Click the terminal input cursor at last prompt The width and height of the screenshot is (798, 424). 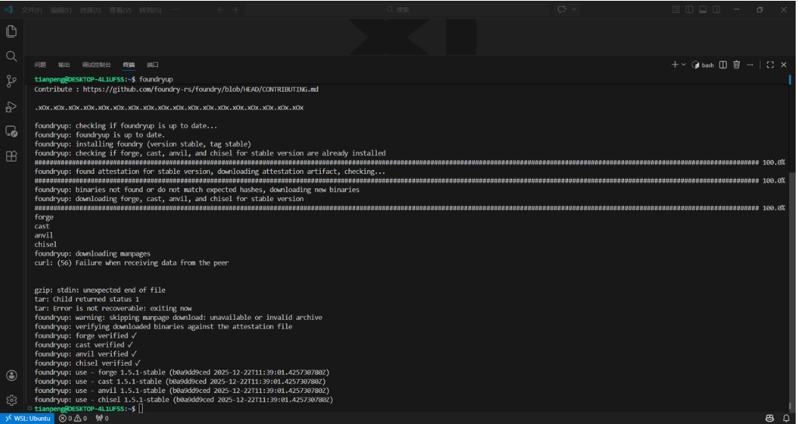141,408
